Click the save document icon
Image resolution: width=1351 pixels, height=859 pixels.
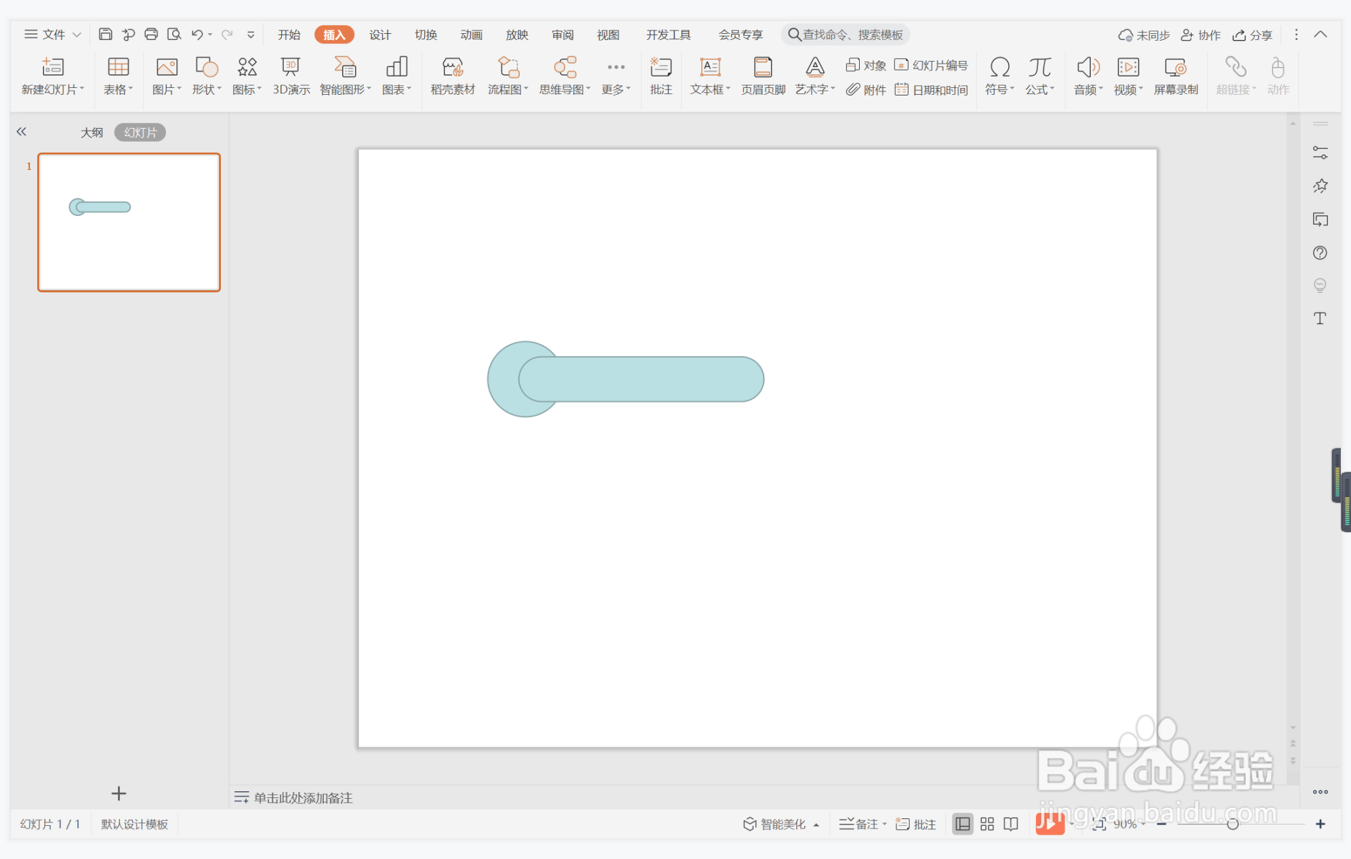106,35
